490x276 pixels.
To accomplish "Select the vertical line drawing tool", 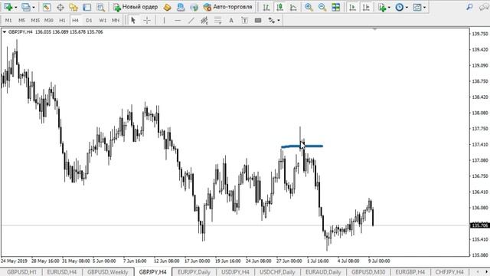I will pyautogui.click(x=164, y=21).
